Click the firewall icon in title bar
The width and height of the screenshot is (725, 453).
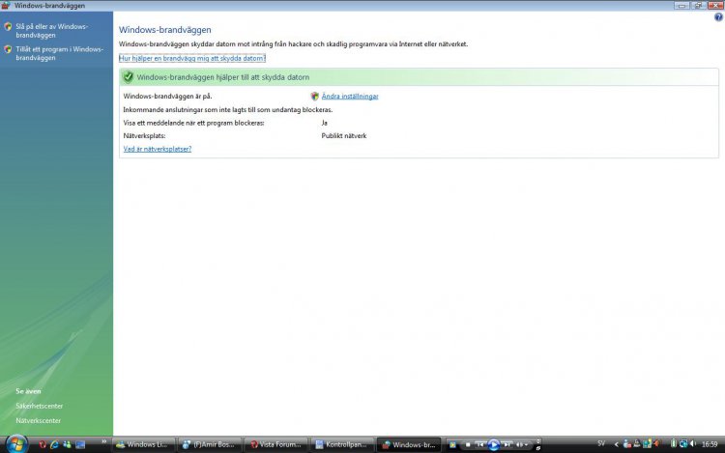(x=6, y=5)
